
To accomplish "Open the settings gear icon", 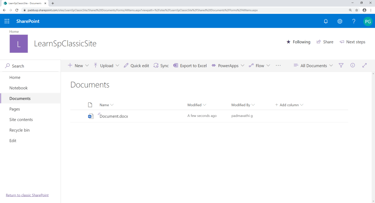I will point(340,21).
